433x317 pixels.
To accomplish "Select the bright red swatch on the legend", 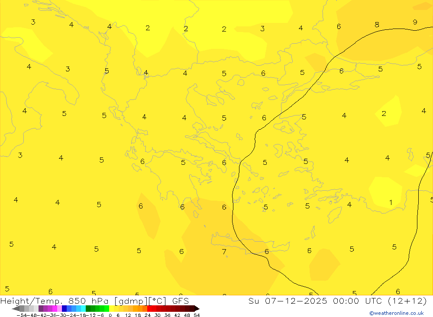I will click(149, 308).
